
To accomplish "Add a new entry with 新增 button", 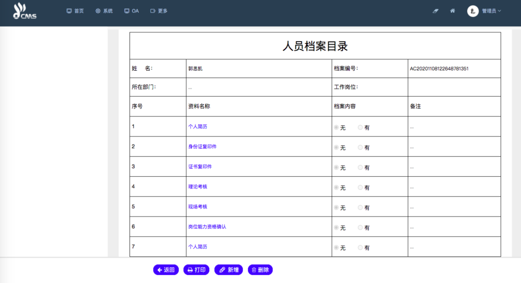I will coord(228,270).
